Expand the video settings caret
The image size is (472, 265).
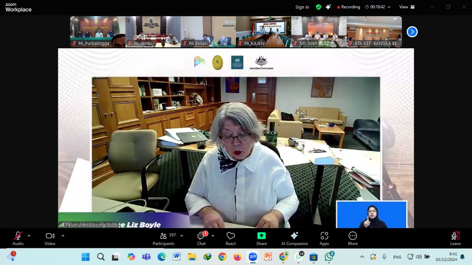(63, 236)
